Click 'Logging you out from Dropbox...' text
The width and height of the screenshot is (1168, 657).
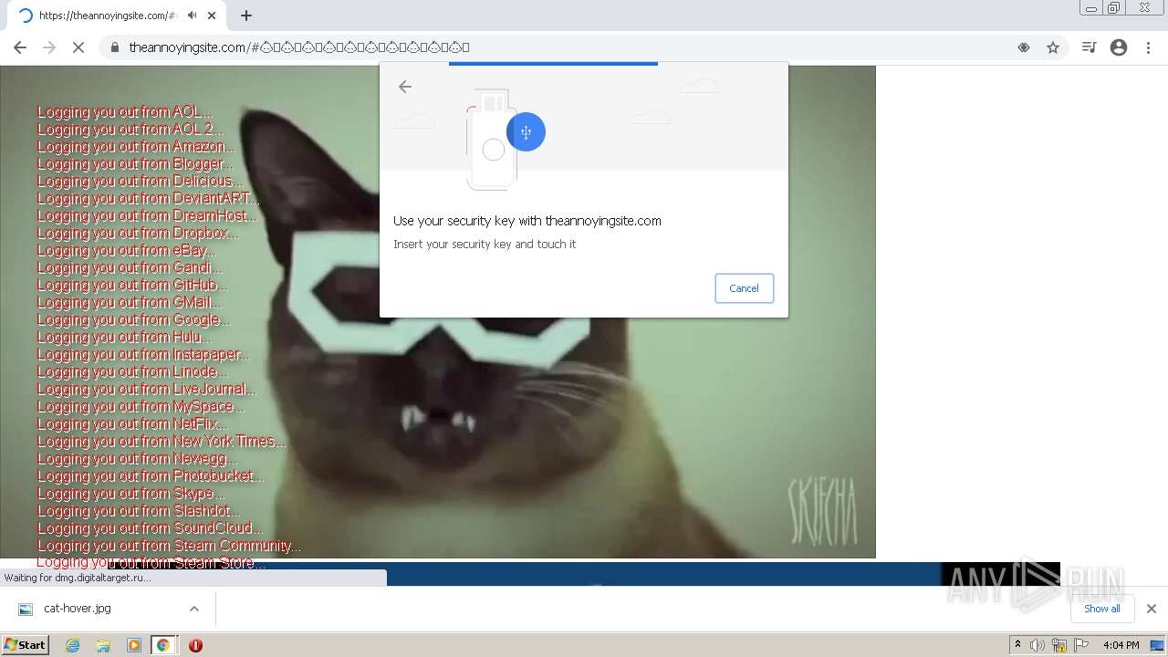tap(138, 233)
